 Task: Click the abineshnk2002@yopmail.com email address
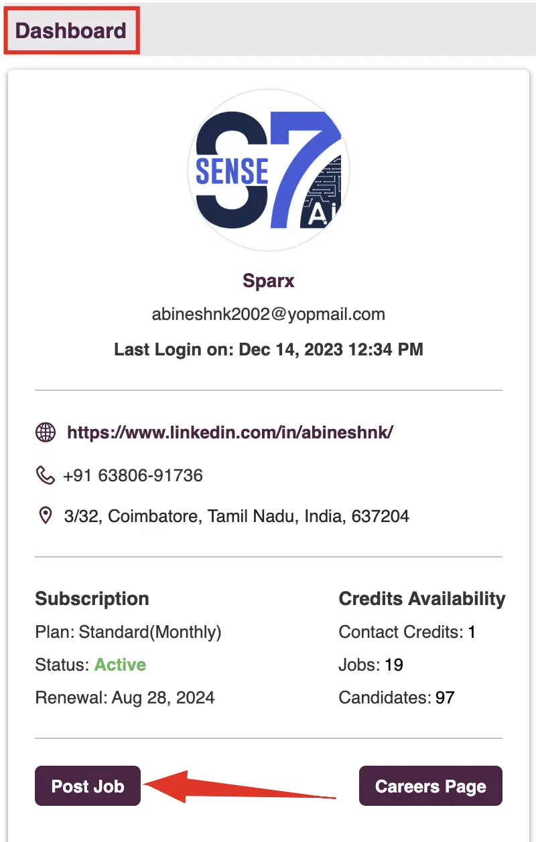point(268,315)
